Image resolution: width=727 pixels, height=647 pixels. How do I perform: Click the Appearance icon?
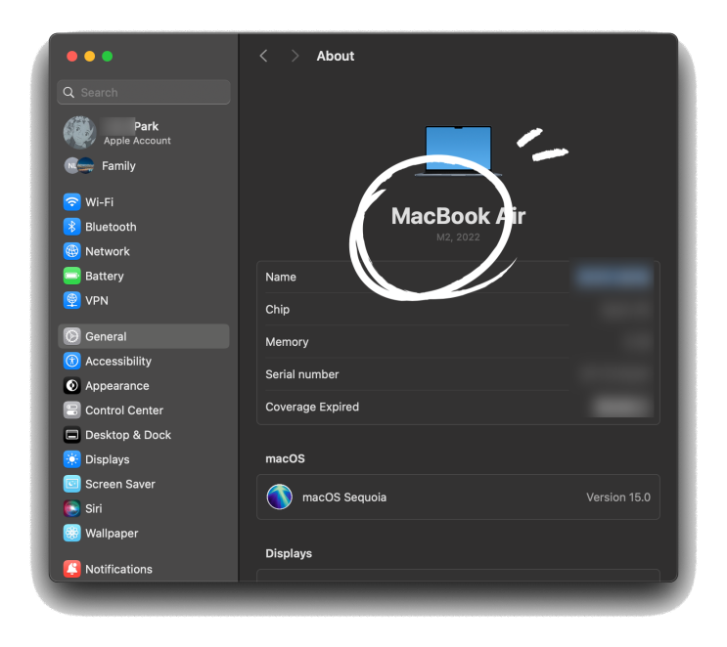click(x=71, y=385)
